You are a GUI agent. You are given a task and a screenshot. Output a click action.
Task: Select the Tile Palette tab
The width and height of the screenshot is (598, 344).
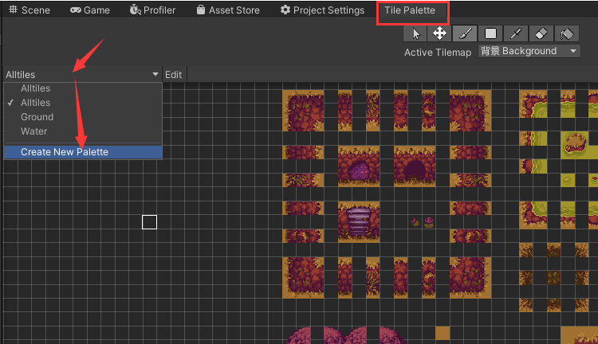tap(410, 10)
